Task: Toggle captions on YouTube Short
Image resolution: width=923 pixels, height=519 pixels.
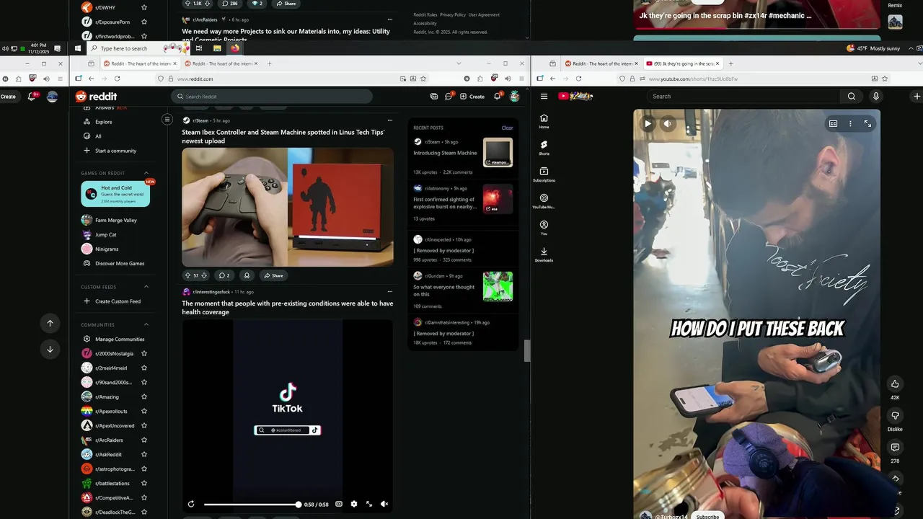Action: pos(833,123)
